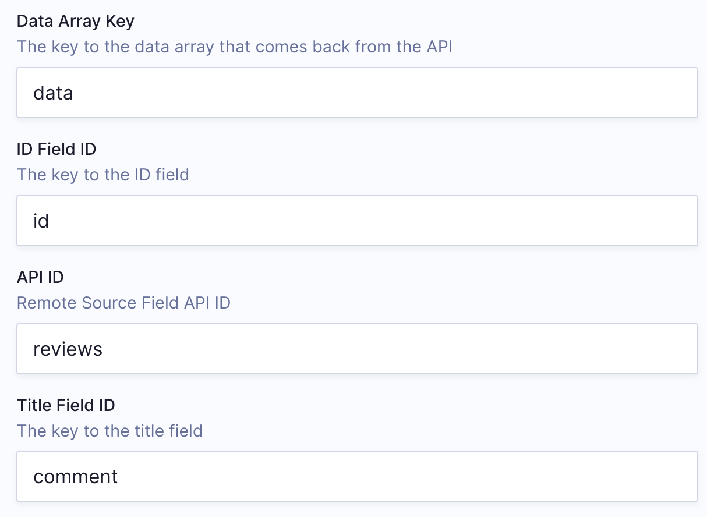Click the 'API ID' field label
Image resolution: width=707 pixels, height=517 pixels.
(40, 277)
